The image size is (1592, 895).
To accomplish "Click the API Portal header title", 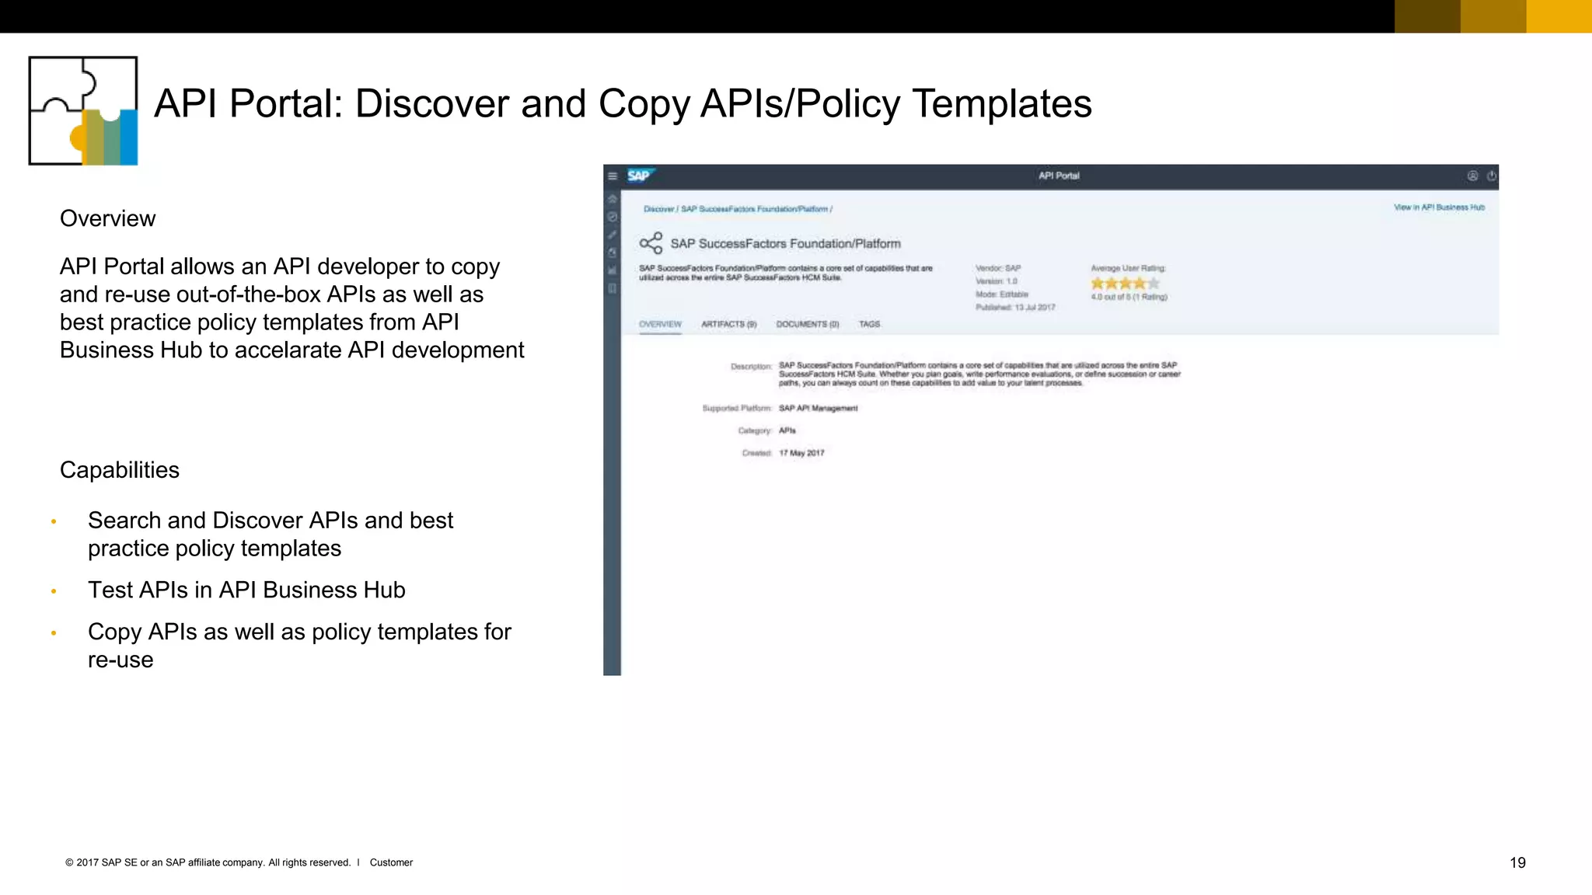I will [x=1059, y=176].
